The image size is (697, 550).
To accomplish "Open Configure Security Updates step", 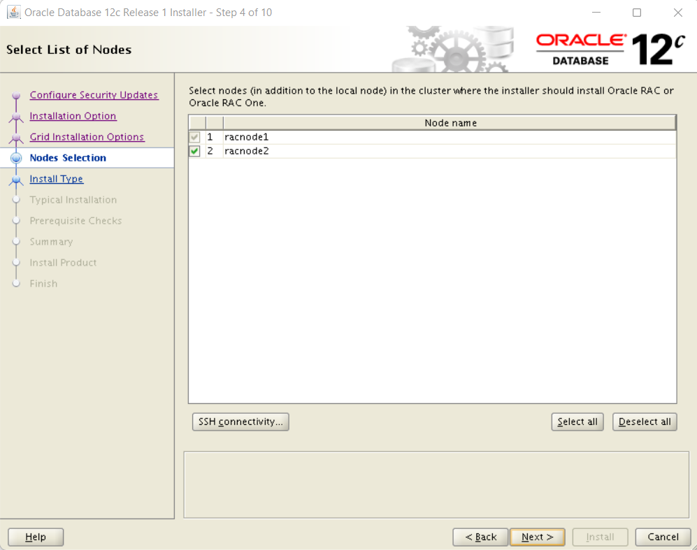I will click(94, 94).
